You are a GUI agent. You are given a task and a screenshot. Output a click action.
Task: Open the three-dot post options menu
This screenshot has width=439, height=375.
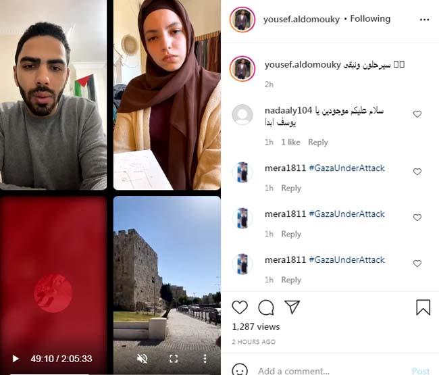(424, 20)
